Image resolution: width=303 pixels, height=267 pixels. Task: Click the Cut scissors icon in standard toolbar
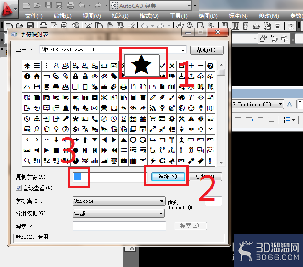pos(89,26)
